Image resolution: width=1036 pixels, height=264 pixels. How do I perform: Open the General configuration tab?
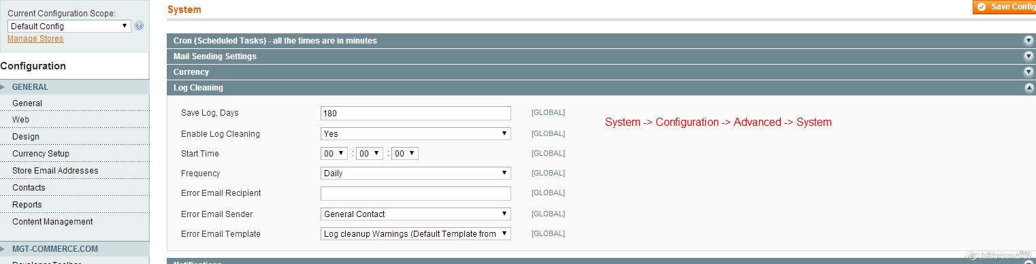(74, 103)
